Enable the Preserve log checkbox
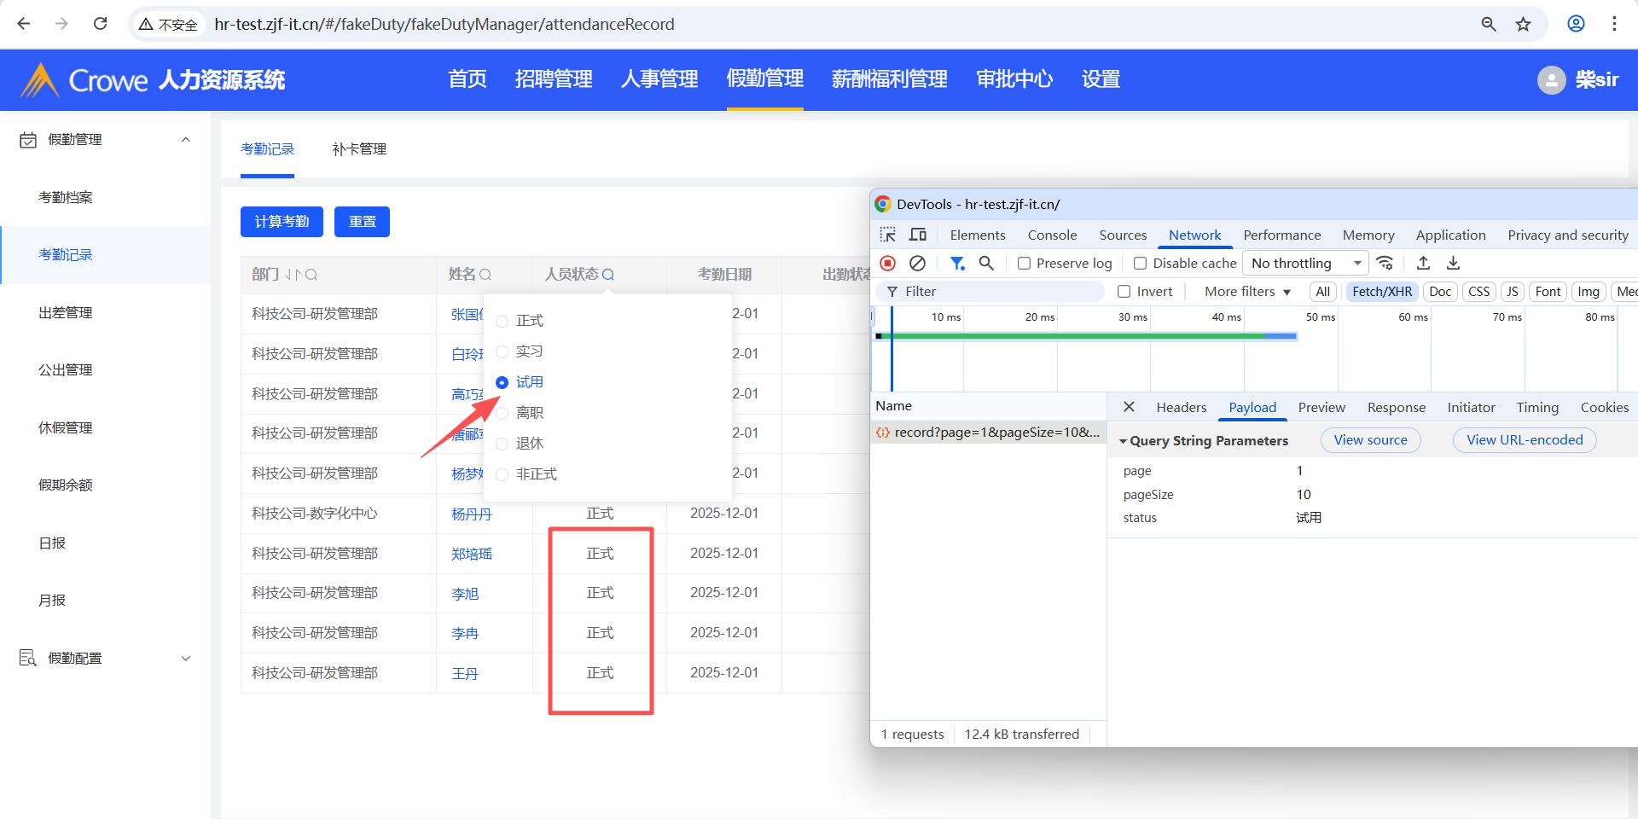The width and height of the screenshot is (1638, 819). [x=1025, y=264]
